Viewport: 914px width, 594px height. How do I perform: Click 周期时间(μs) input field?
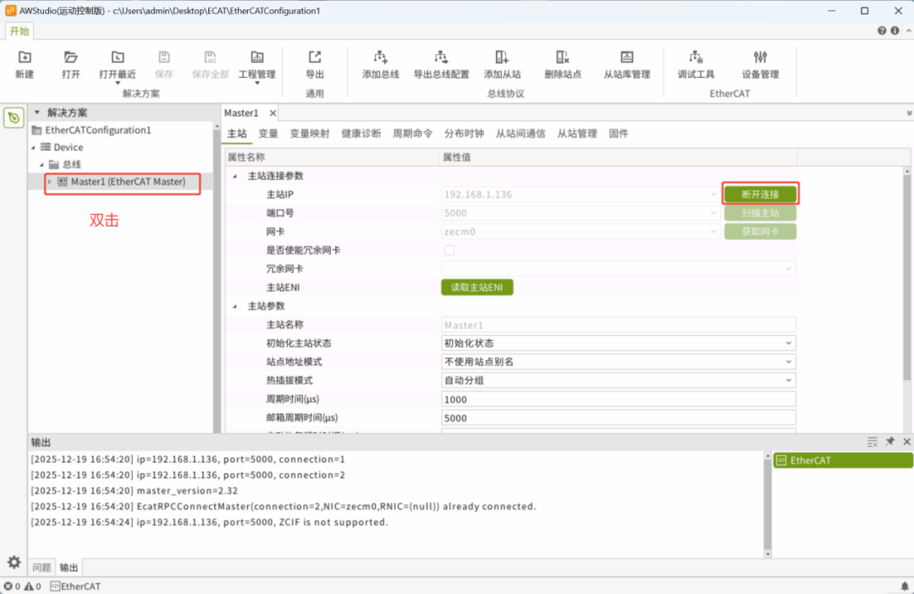(x=619, y=399)
